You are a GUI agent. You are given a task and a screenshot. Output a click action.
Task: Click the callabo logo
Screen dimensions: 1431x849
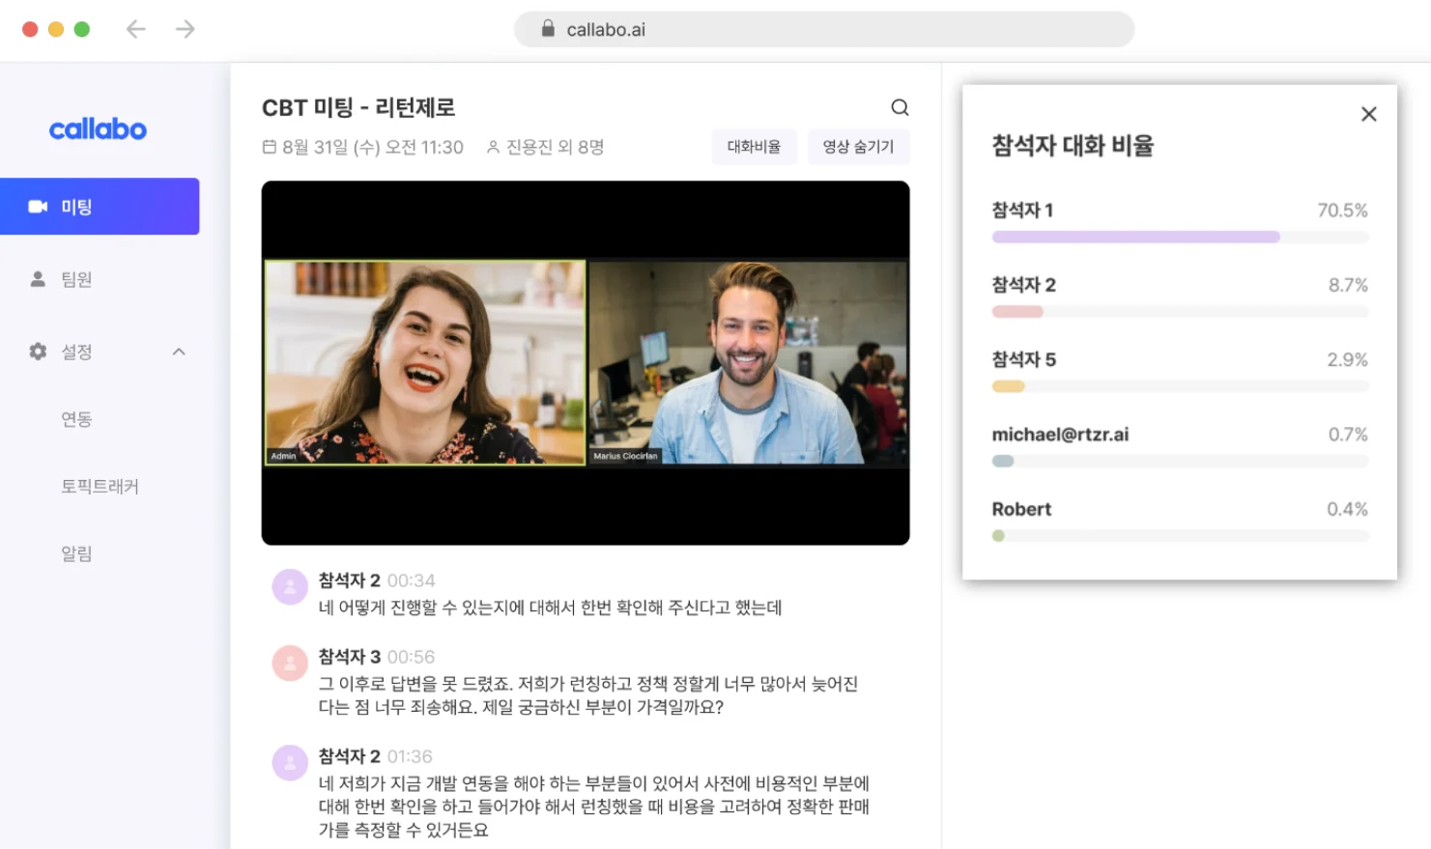click(x=98, y=129)
